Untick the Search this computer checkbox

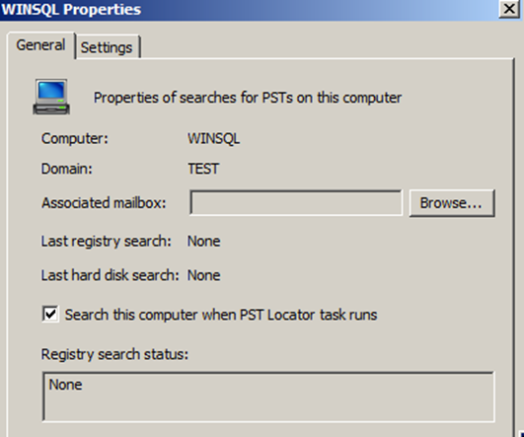point(50,314)
